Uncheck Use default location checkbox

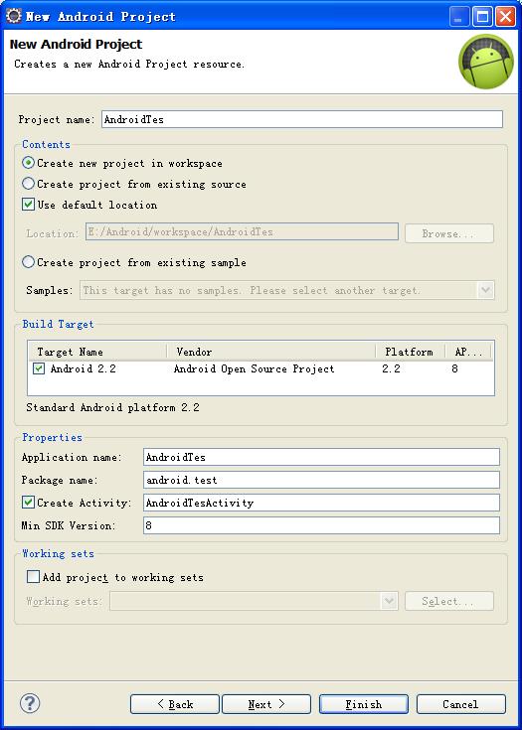tap(29, 205)
